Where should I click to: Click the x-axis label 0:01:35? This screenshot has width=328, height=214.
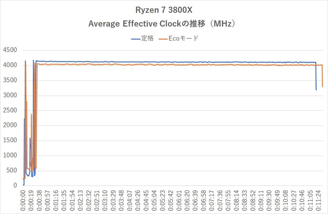tap(64, 200)
